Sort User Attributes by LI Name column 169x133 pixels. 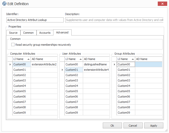pyautogui.click(x=74, y=59)
